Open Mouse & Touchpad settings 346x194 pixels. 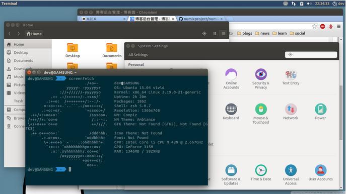(x=261, y=114)
